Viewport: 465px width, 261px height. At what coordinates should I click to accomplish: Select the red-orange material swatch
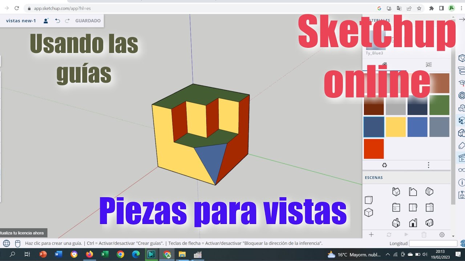pos(374,149)
